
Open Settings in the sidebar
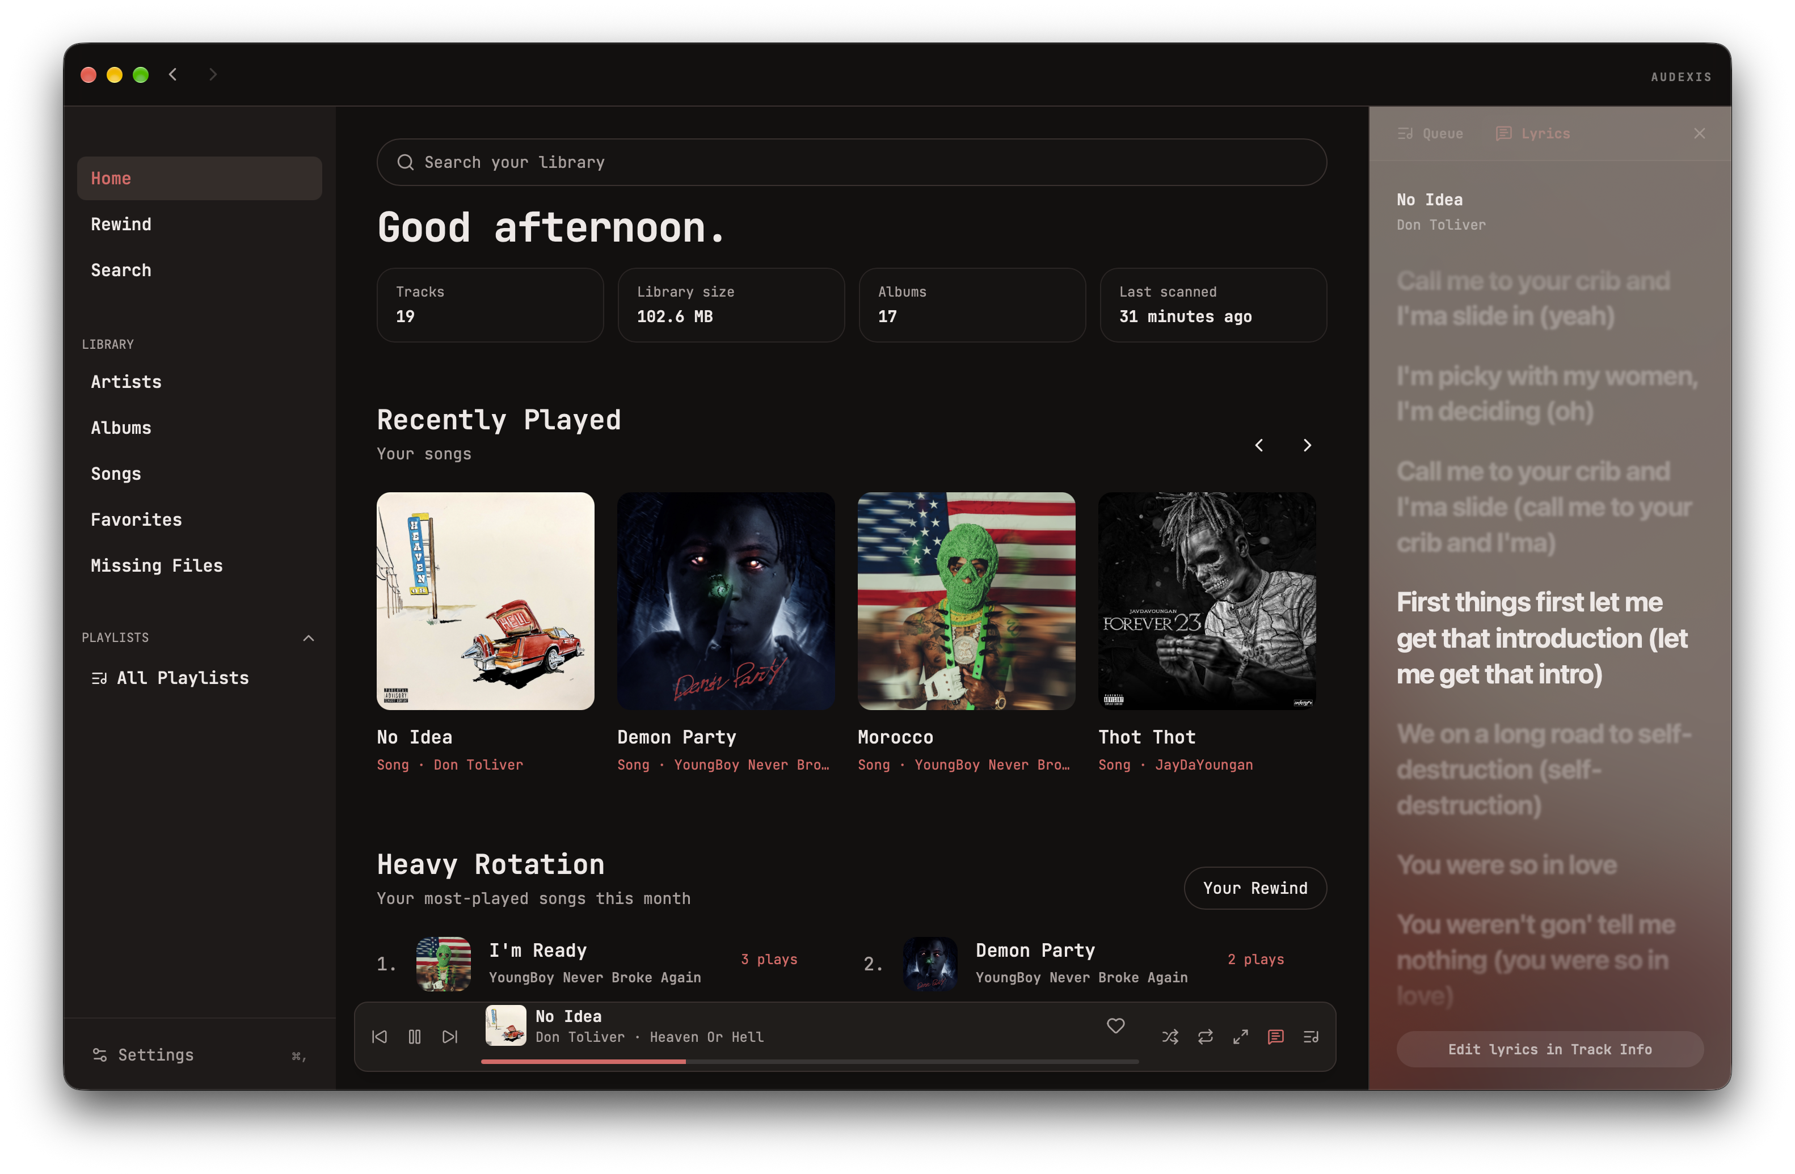pos(199,1055)
